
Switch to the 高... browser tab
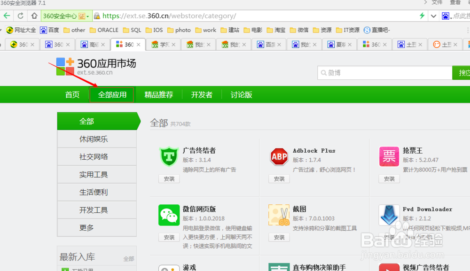[93, 44]
